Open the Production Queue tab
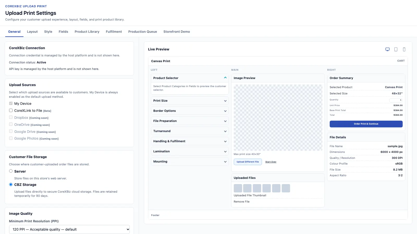This screenshot has height=234, width=417. pyautogui.click(x=143, y=32)
